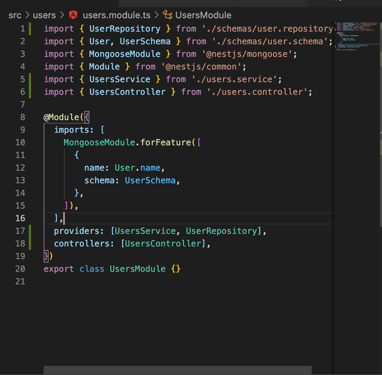Viewport: 382px width, 375px height.
Task: Click the minimap code overview
Action: point(357,37)
